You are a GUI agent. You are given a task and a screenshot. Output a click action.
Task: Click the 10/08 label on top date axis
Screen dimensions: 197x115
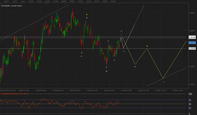(80, 1)
